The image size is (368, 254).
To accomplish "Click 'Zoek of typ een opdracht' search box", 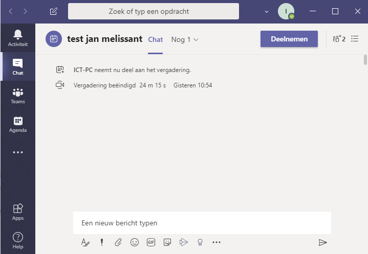I will click(154, 11).
